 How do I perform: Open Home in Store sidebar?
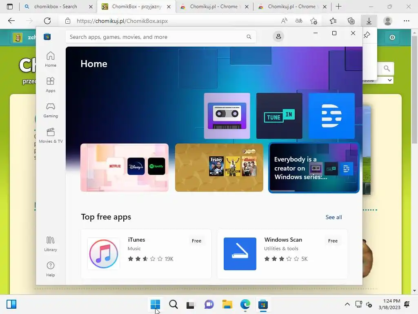[x=50, y=59]
